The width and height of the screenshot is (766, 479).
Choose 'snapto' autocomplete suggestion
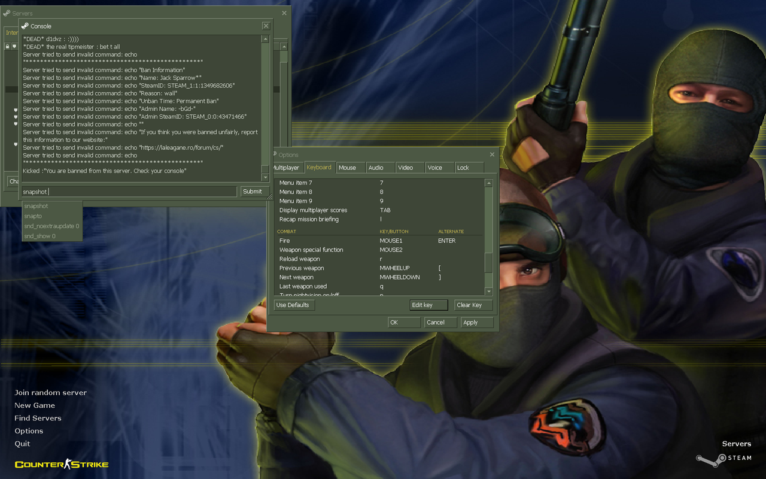(52, 216)
